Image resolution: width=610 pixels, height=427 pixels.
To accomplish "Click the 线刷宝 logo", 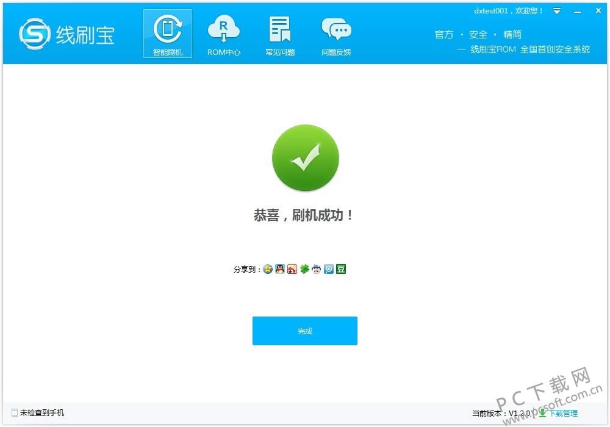I will [x=67, y=34].
